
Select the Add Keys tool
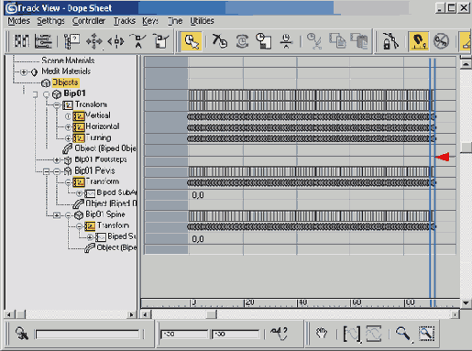138,41
